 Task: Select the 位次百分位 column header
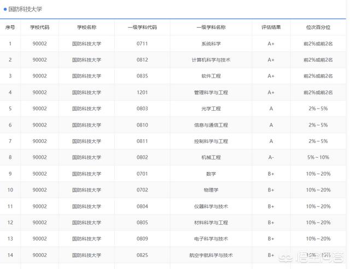click(318, 27)
